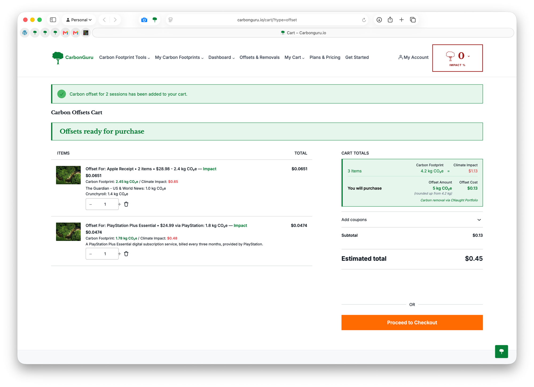534x387 pixels.
Task: Open Offsets & Removals page
Action: [260, 57]
